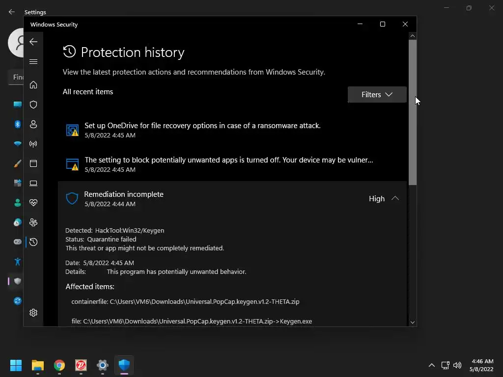
Task: Open the clock and date flyout
Action: point(481,365)
